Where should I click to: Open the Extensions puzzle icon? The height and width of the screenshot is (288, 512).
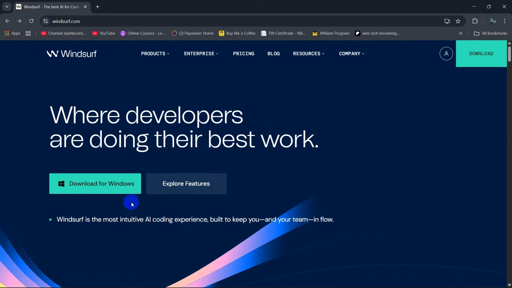point(475,21)
